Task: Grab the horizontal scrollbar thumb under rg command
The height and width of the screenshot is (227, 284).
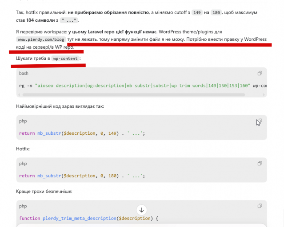Action: (134, 95)
